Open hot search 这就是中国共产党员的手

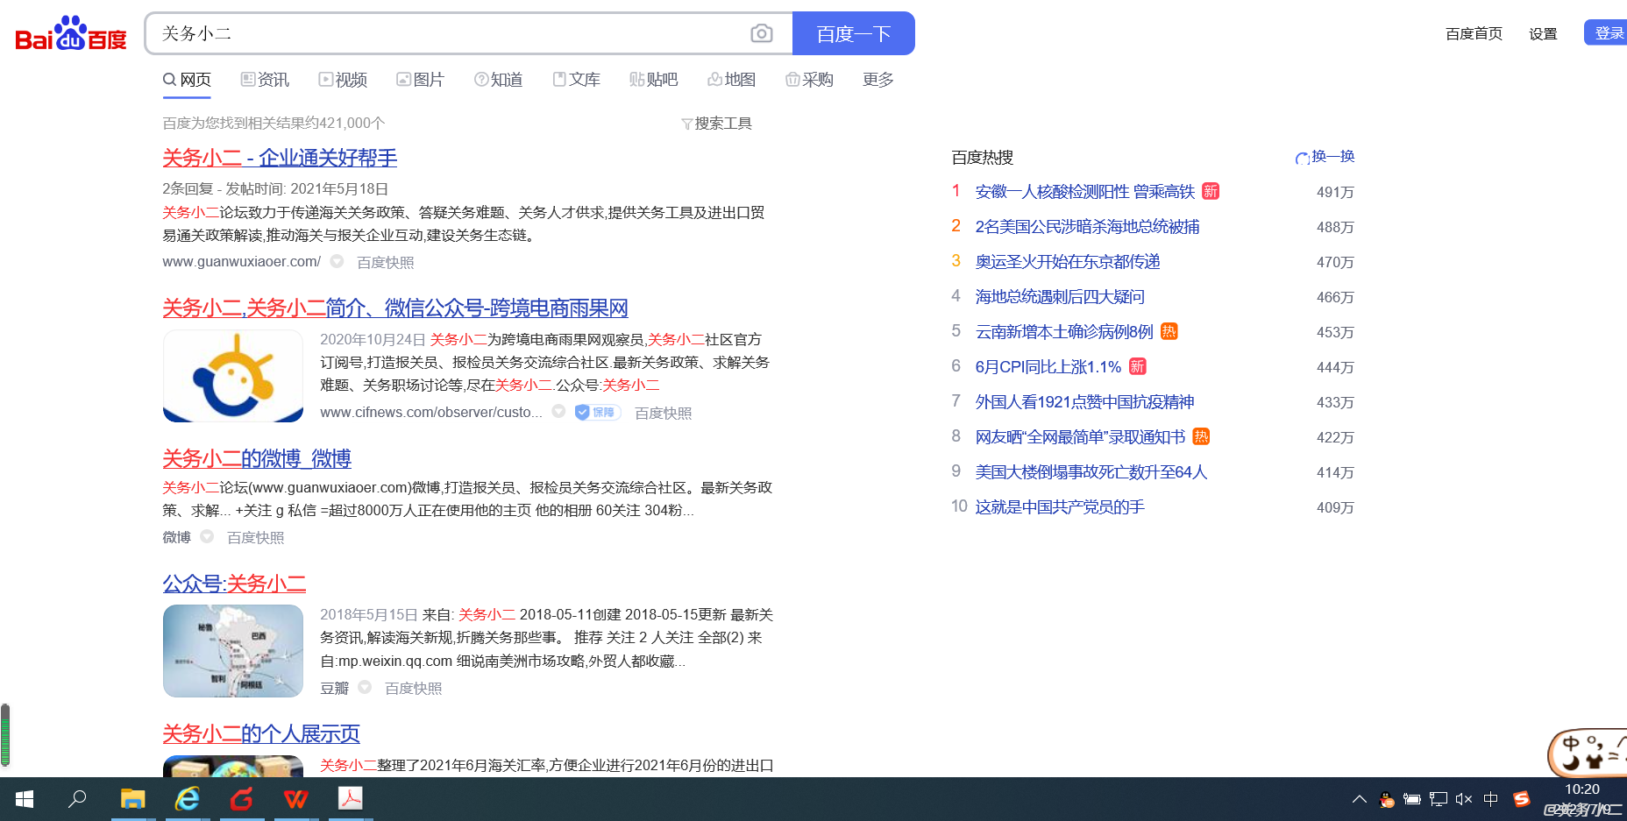1061,507
